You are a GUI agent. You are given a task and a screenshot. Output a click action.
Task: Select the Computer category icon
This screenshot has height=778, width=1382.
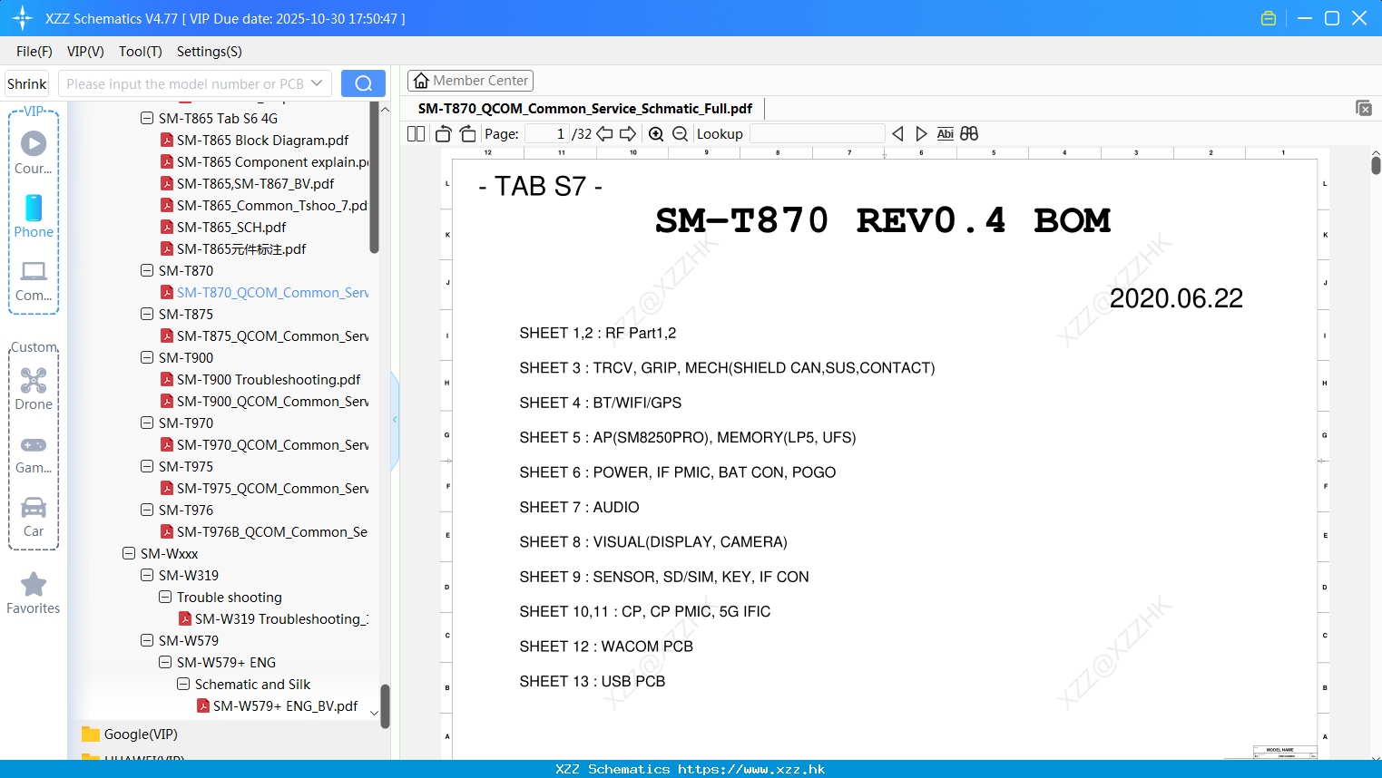click(x=34, y=280)
